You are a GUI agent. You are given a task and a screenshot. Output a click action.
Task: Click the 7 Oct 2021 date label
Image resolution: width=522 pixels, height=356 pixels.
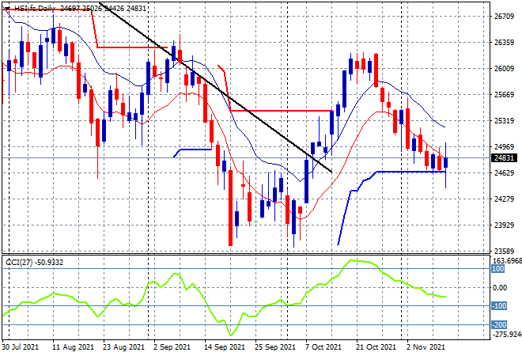(323, 347)
